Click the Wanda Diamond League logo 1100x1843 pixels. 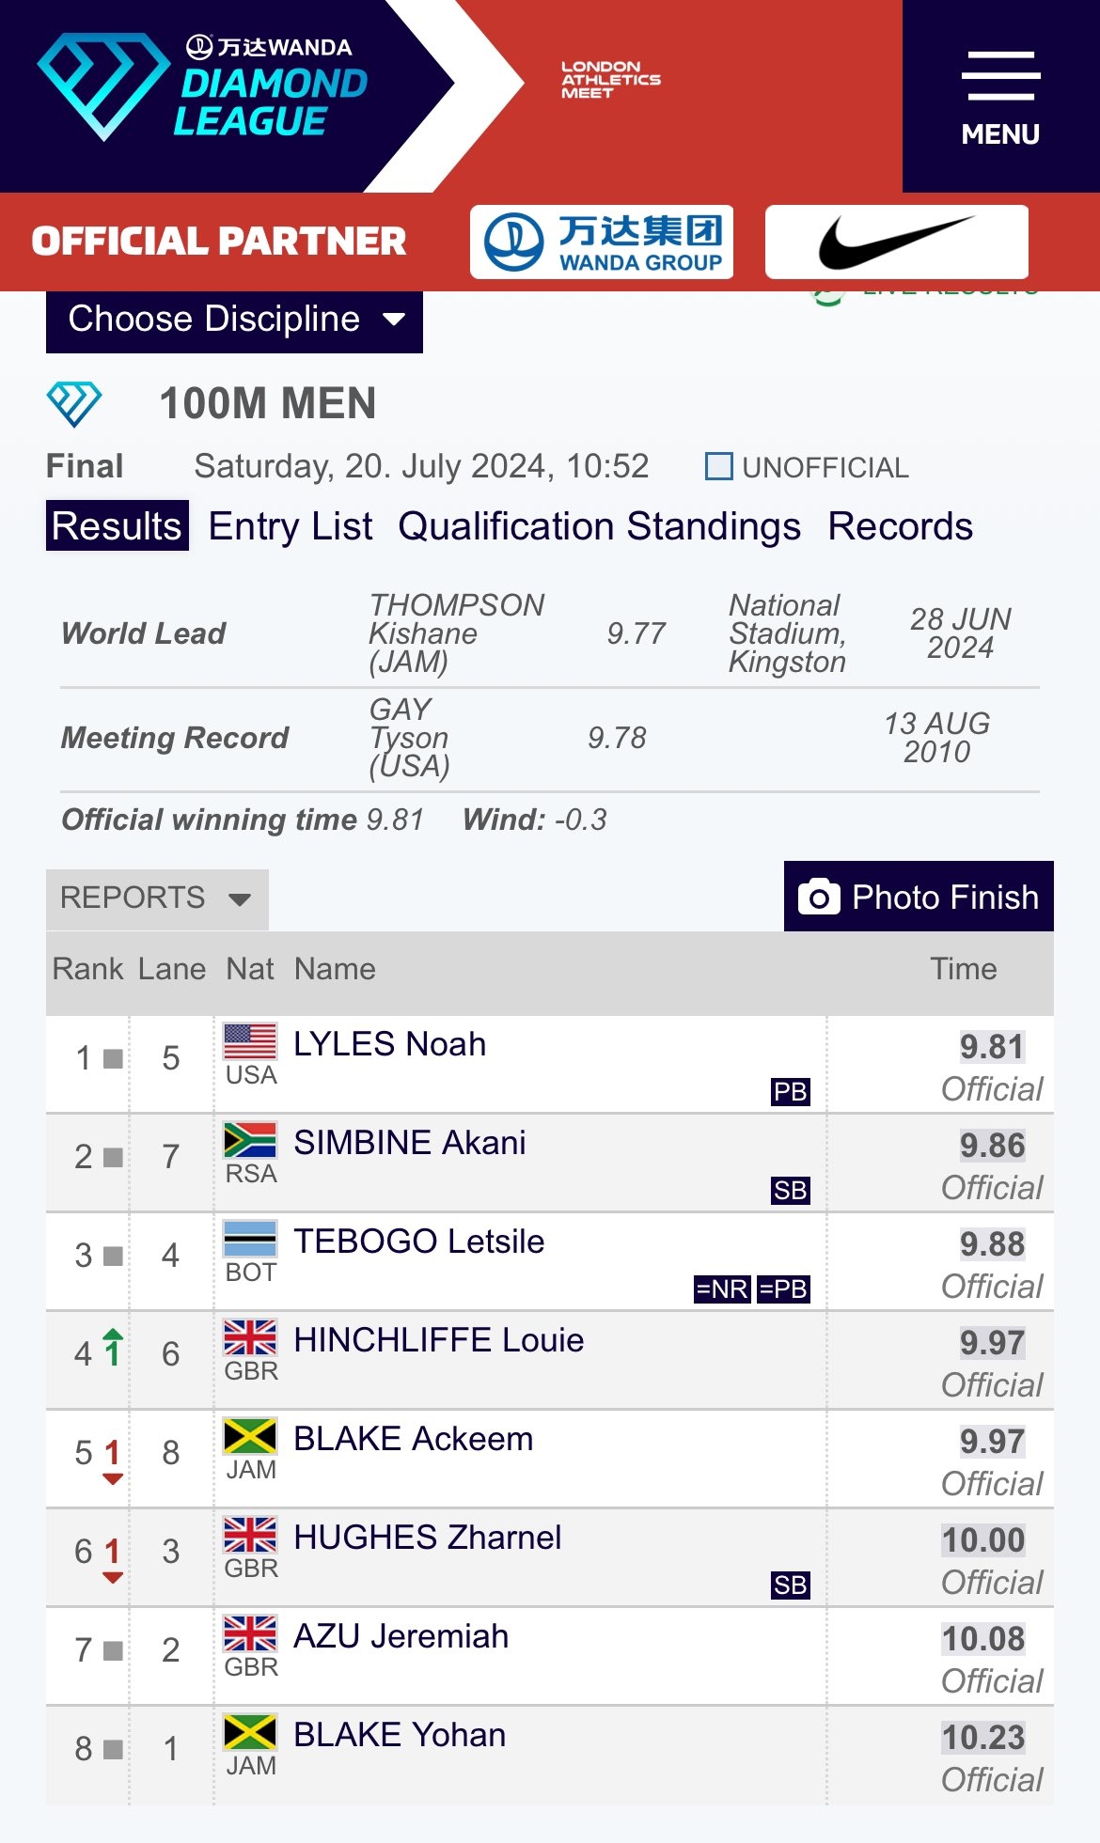coord(202,86)
